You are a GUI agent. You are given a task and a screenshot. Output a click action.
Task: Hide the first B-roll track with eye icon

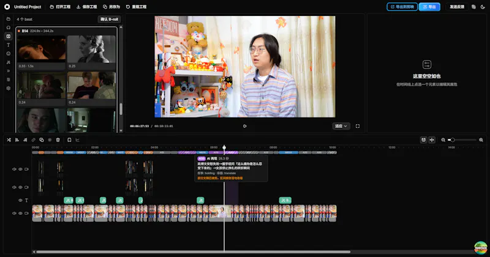pyautogui.click(x=20, y=169)
